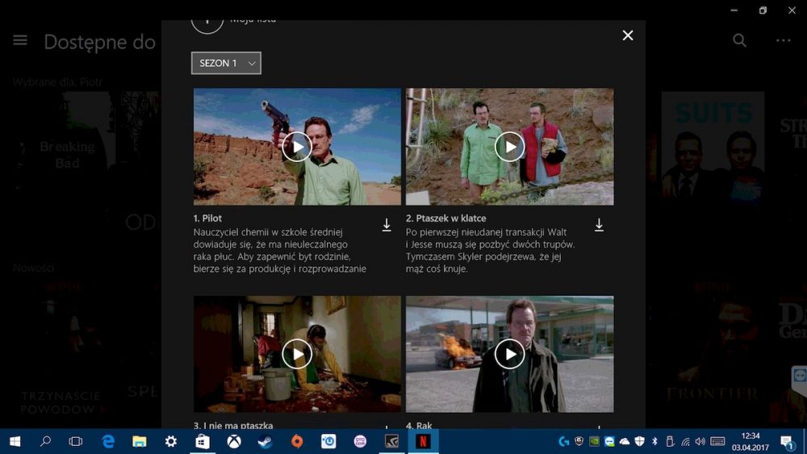Viewport: 807px width, 454px height.
Task: Open Uplay from taskbar
Action: pos(328,441)
